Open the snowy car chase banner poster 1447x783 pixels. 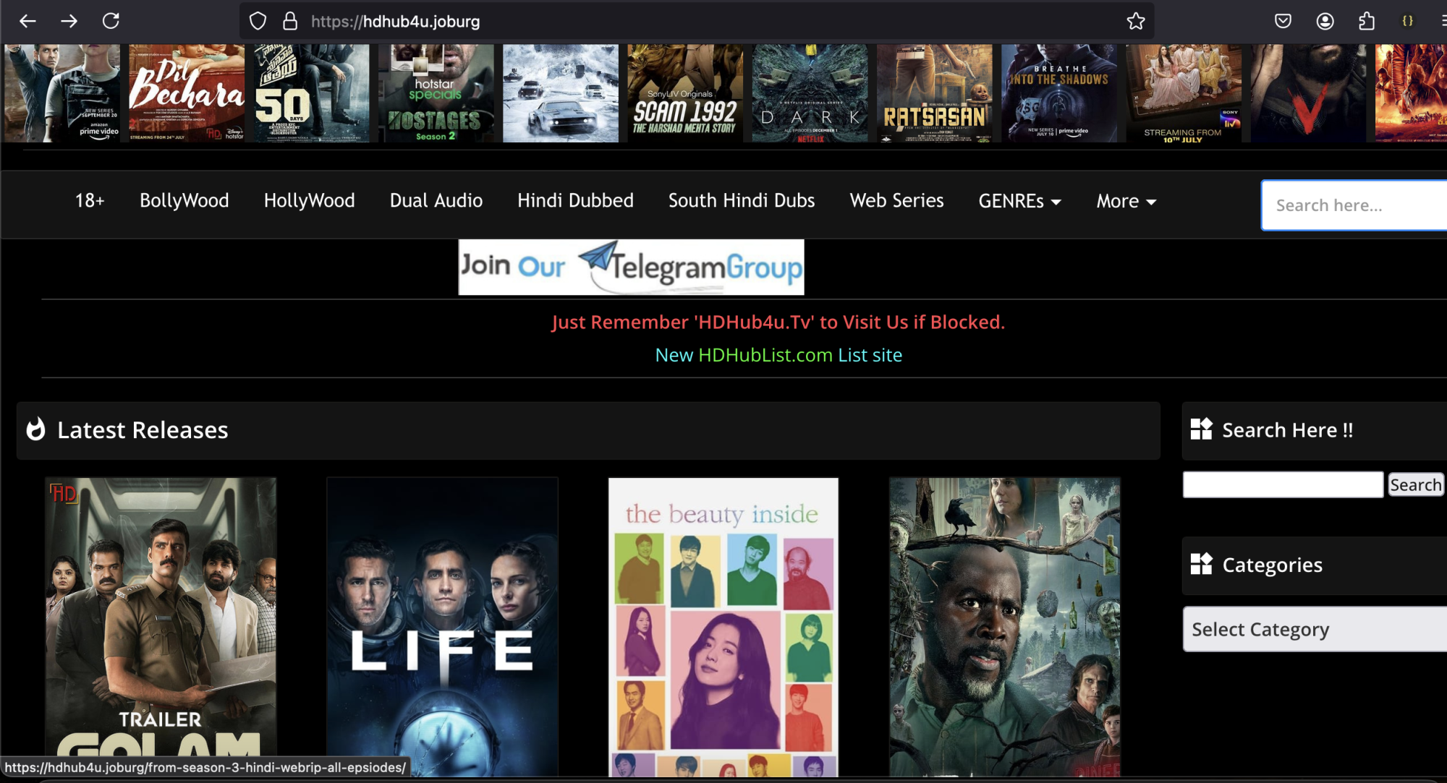(561, 93)
